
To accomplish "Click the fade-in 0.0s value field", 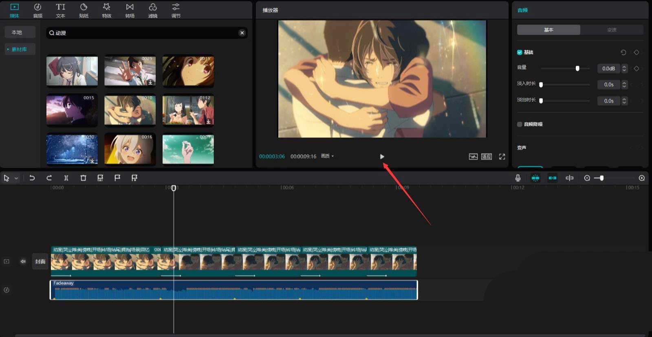I will 608,85.
